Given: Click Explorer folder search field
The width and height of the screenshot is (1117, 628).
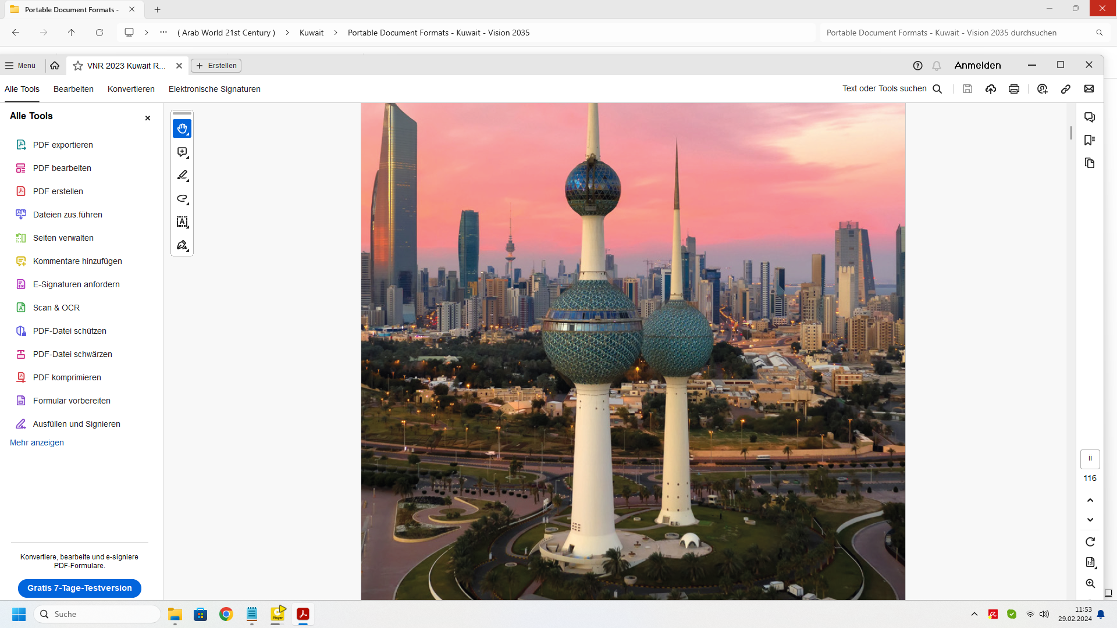Looking at the screenshot, I should (x=965, y=33).
